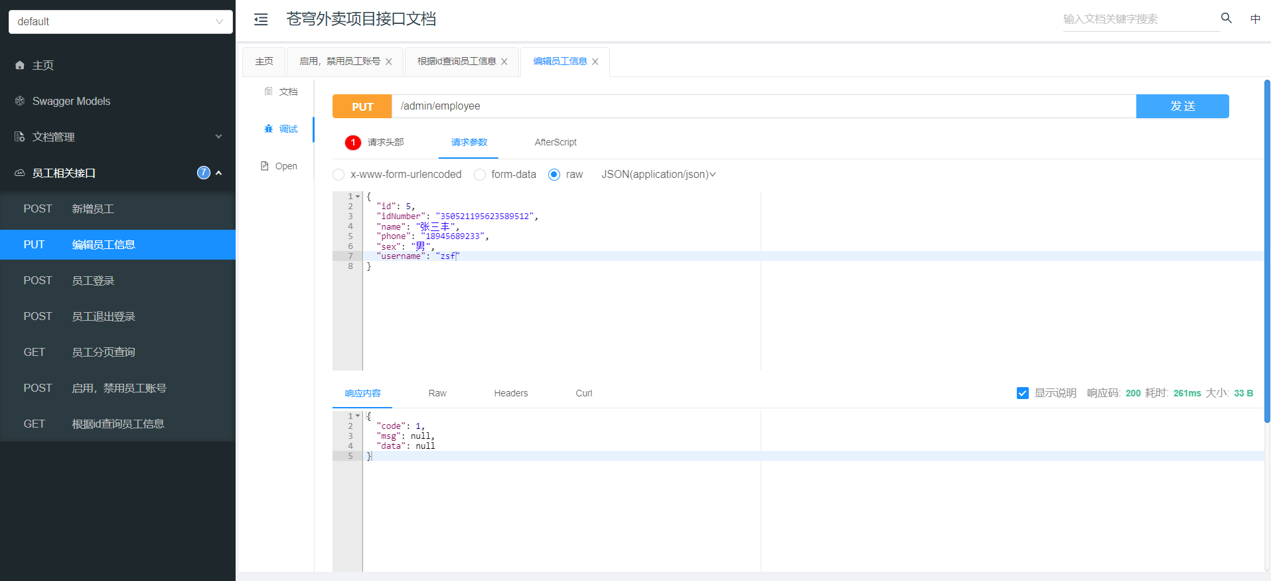Click the 发送 send button
This screenshot has height=581, width=1271.
pyautogui.click(x=1183, y=106)
